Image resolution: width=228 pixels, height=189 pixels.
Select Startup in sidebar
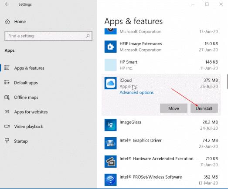[20, 141]
